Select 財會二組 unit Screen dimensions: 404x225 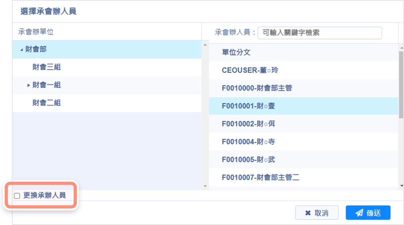point(46,103)
